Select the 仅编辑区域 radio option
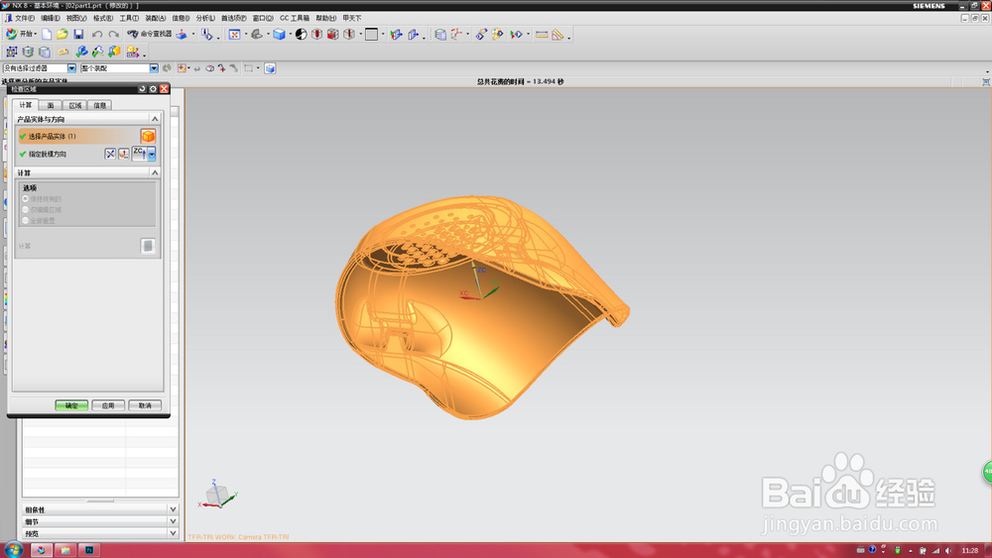Screen dimensions: 992x558 pos(26,210)
